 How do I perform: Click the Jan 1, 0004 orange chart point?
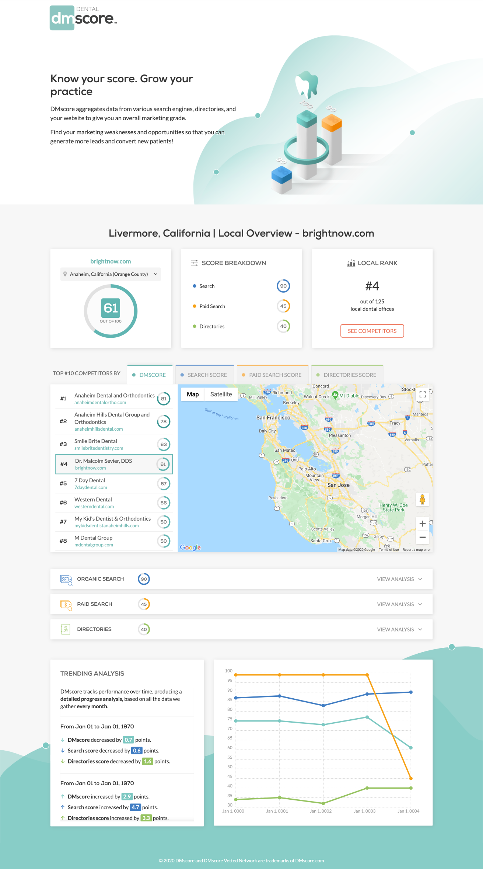(411, 778)
